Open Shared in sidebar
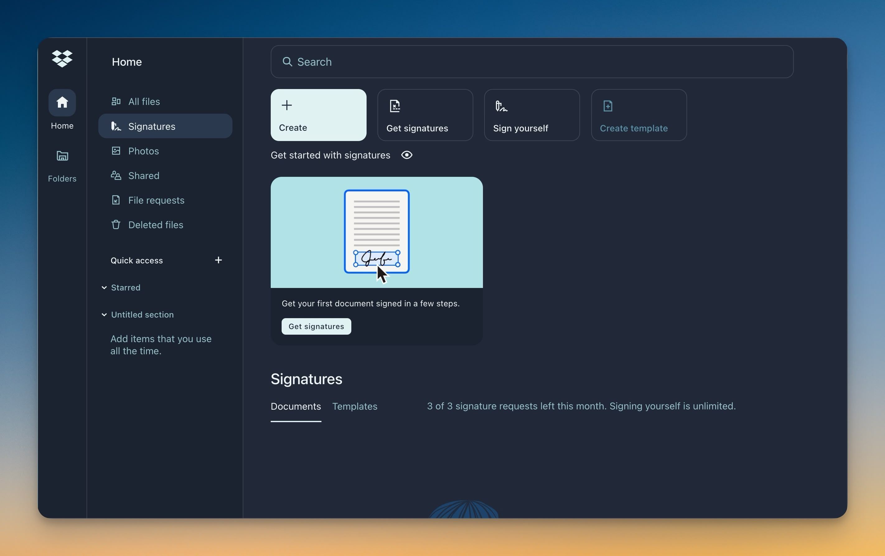Screen dimensions: 885x556 143,175
